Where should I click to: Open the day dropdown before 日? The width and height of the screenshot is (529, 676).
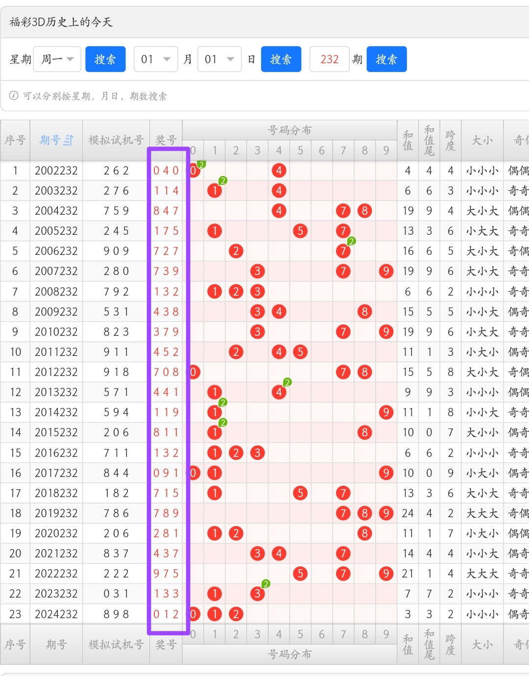219,59
